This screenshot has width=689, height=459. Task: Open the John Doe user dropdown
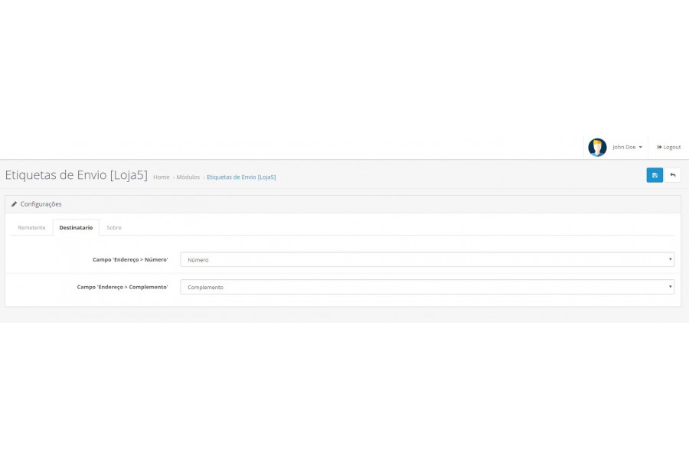[x=627, y=147]
